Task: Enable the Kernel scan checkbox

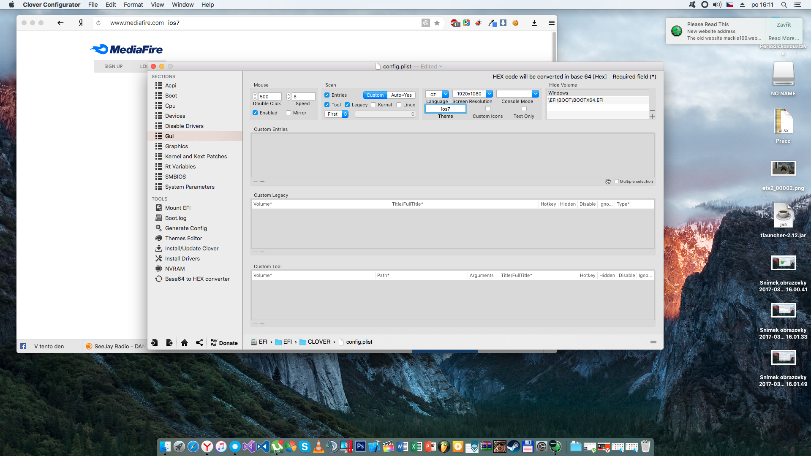Action: tap(373, 105)
